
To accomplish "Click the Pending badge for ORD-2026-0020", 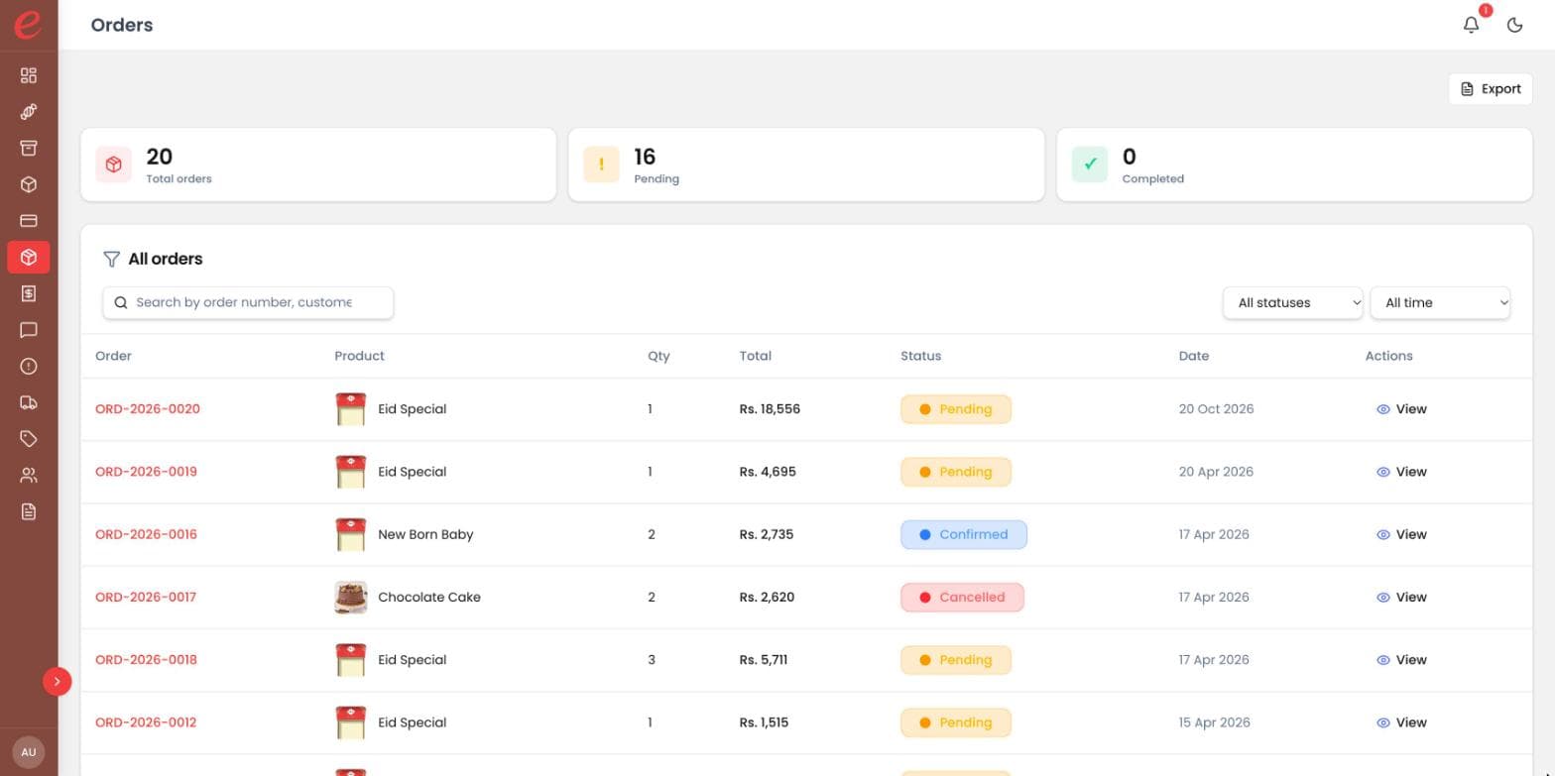I will point(956,409).
